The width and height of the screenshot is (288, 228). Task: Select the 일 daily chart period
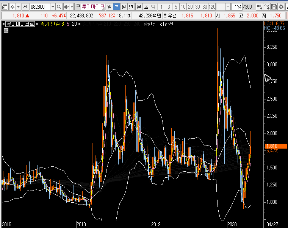click(x=109, y=7)
